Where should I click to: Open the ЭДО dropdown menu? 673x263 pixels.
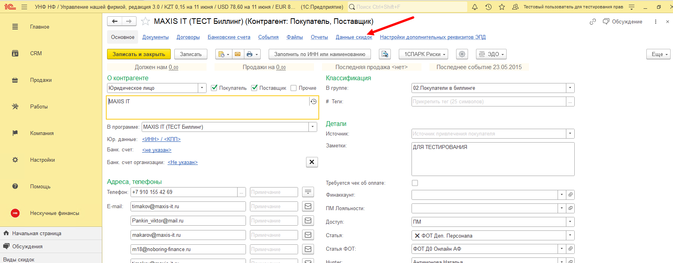491,54
